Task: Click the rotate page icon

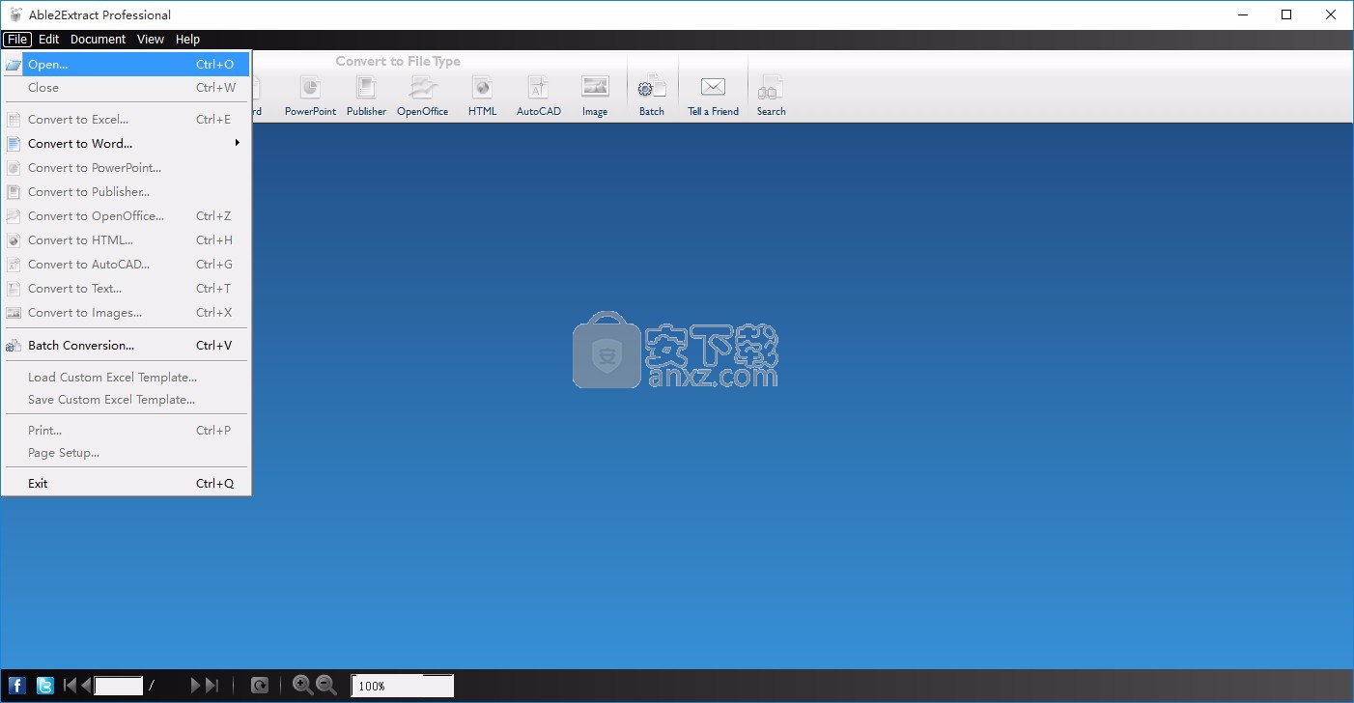Action: pos(260,686)
